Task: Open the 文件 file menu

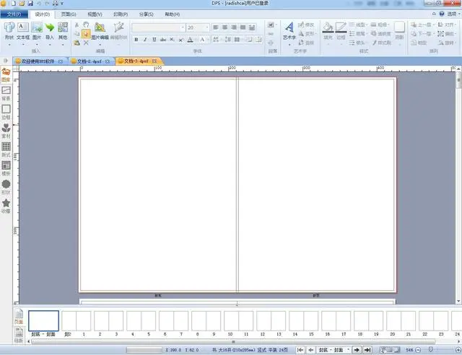Action: [14, 14]
